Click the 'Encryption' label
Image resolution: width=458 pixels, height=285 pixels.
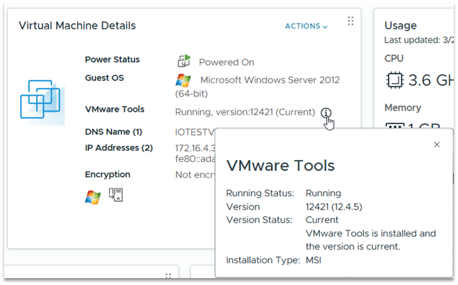[108, 174]
